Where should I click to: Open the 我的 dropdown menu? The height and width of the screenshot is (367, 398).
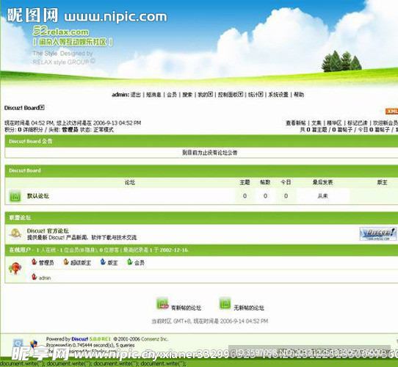pos(211,95)
